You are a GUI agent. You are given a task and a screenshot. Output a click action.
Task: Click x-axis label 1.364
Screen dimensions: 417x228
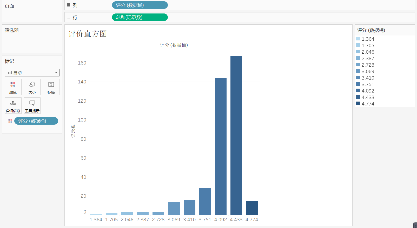[x=96, y=220]
